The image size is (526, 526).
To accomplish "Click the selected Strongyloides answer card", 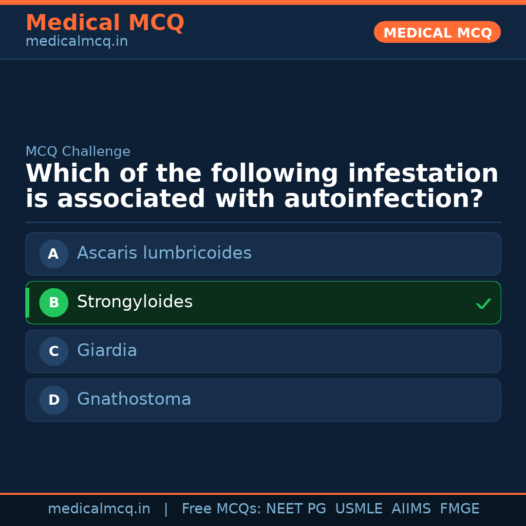I will point(263,302).
